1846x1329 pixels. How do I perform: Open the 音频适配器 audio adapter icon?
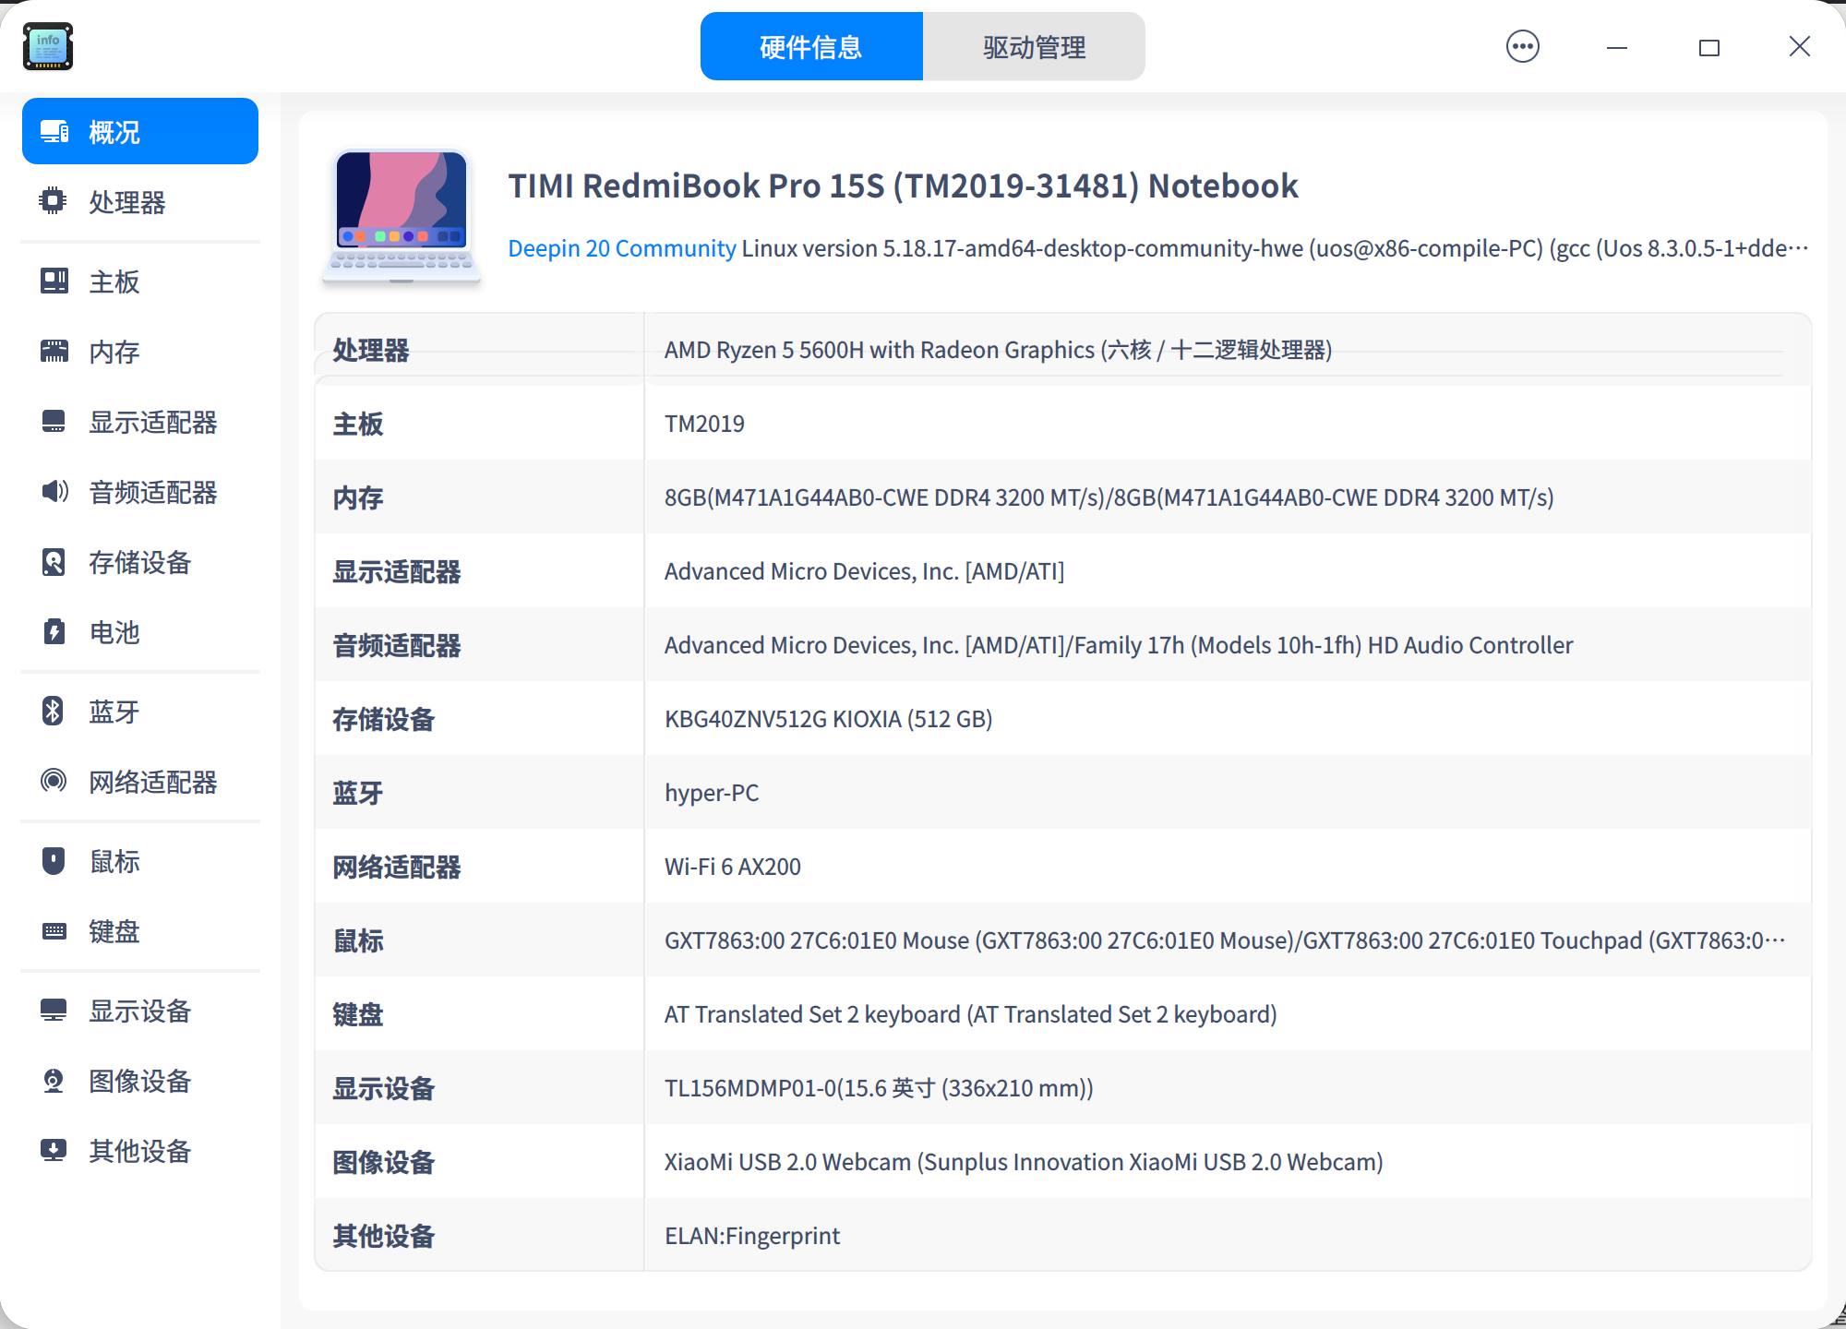coord(54,492)
